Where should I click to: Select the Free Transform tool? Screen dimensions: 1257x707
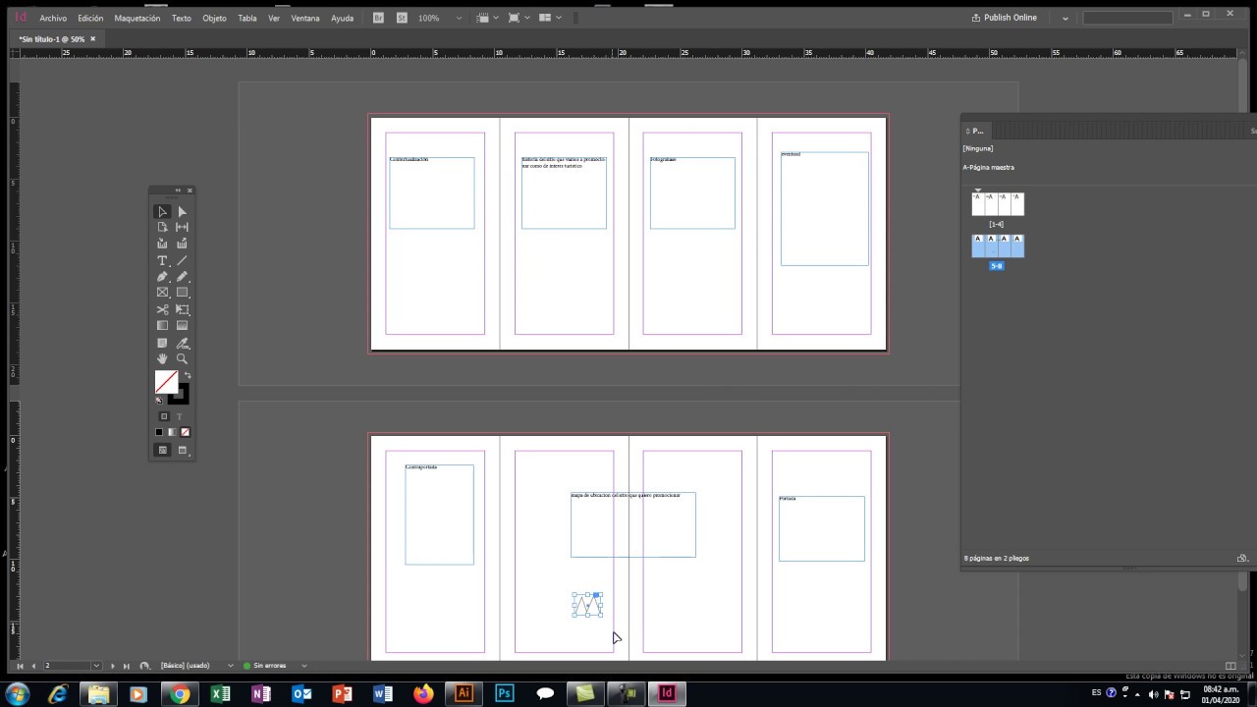(x=182, y=309)
